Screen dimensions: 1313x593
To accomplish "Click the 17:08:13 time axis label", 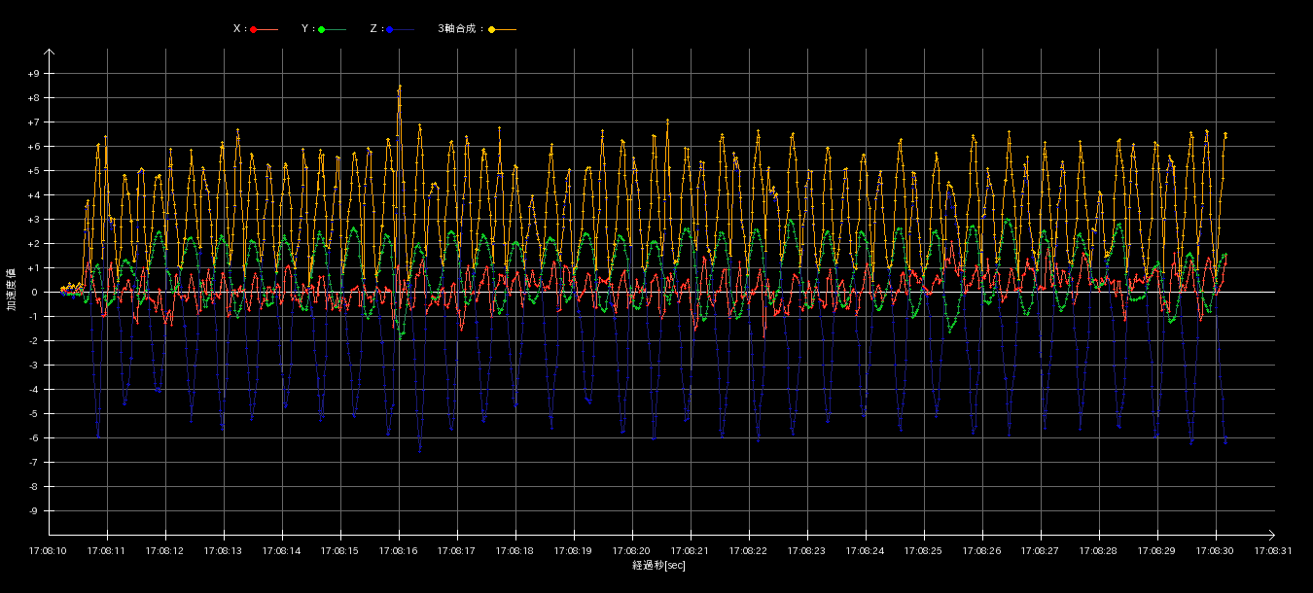I will [224, 550].
